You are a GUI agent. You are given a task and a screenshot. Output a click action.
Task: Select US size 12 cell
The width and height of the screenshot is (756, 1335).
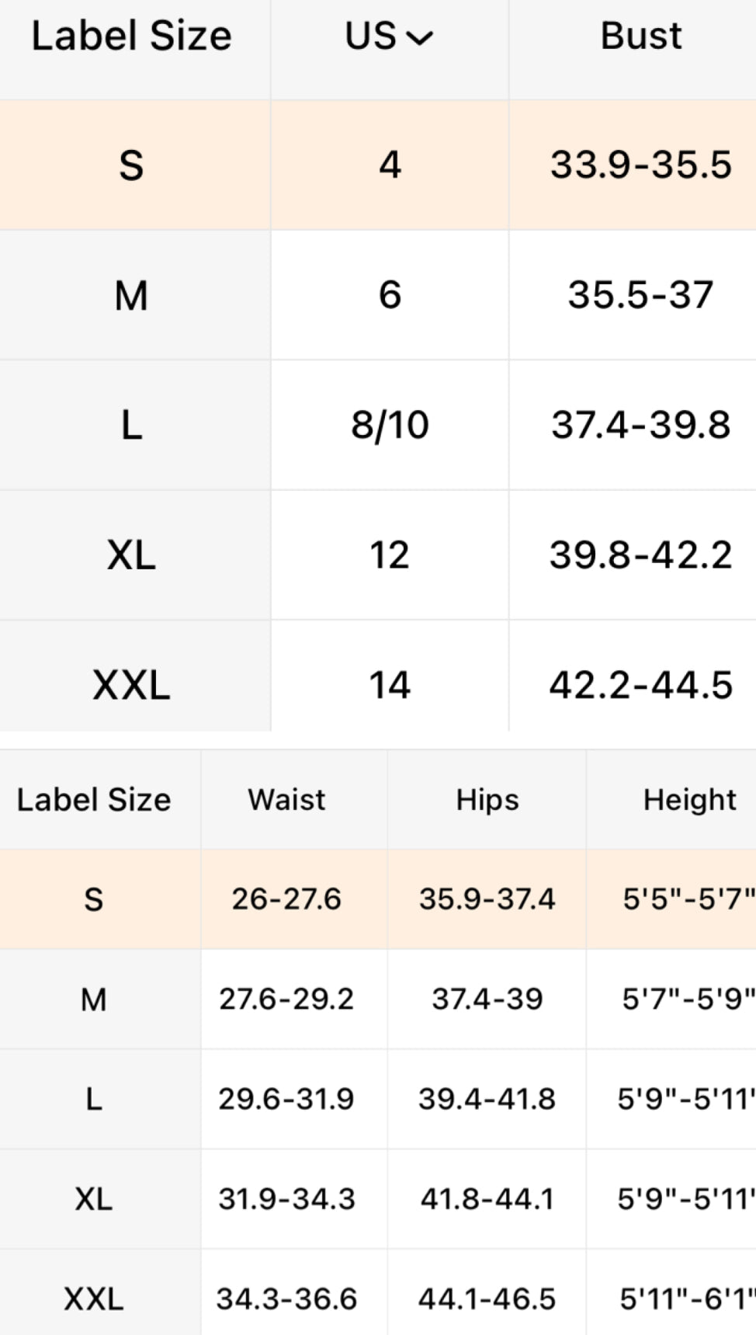390,555
